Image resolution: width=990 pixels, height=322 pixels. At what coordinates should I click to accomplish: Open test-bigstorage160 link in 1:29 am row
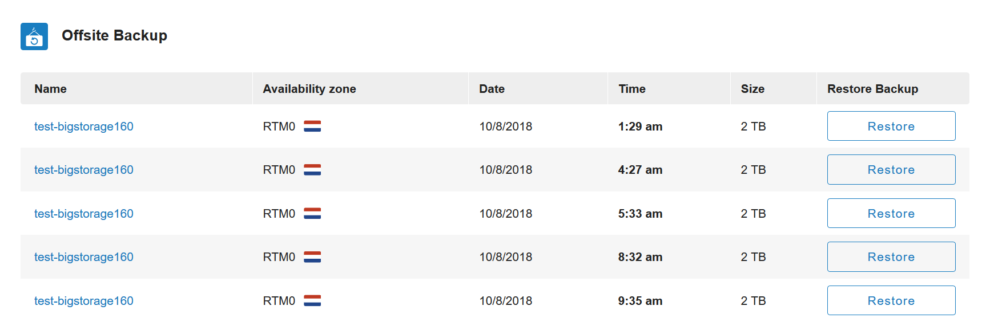(84, 127)
